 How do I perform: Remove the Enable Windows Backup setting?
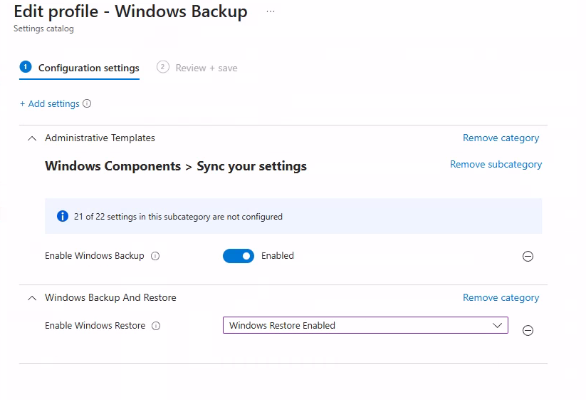[x=528, y=257]
